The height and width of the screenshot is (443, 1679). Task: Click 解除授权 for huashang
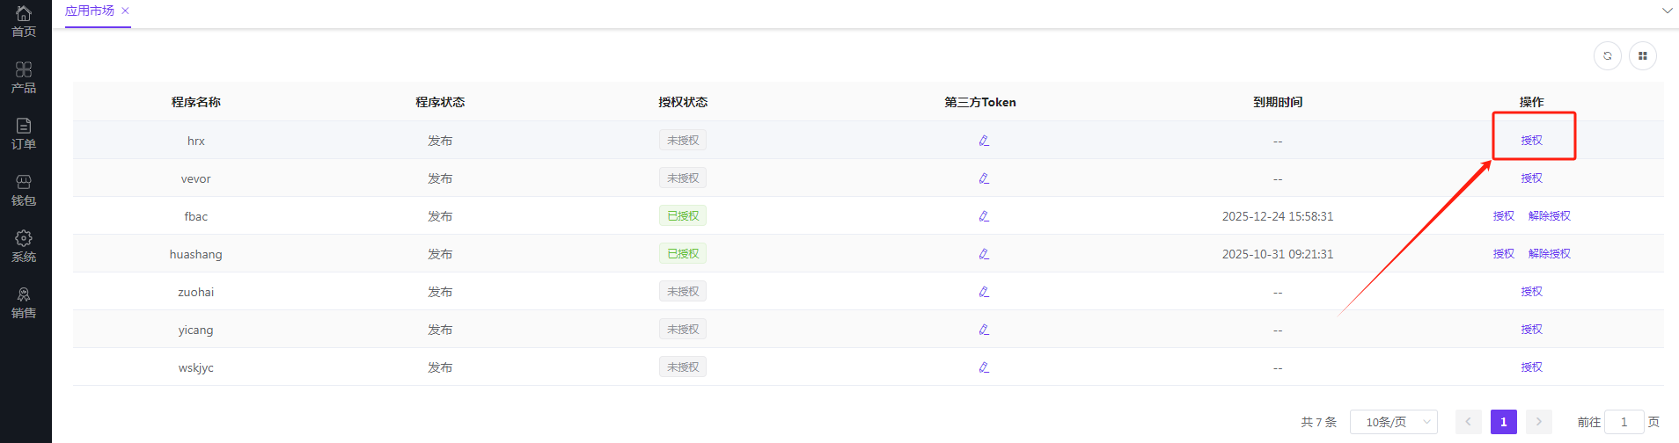pos(1549,254)
